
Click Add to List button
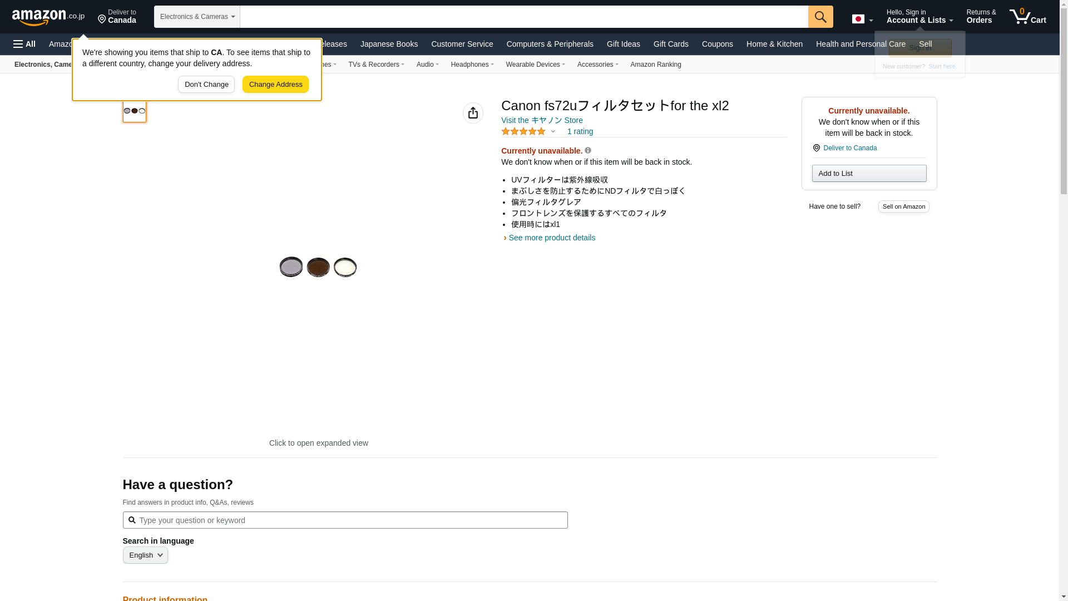click(x=869, y=174)
